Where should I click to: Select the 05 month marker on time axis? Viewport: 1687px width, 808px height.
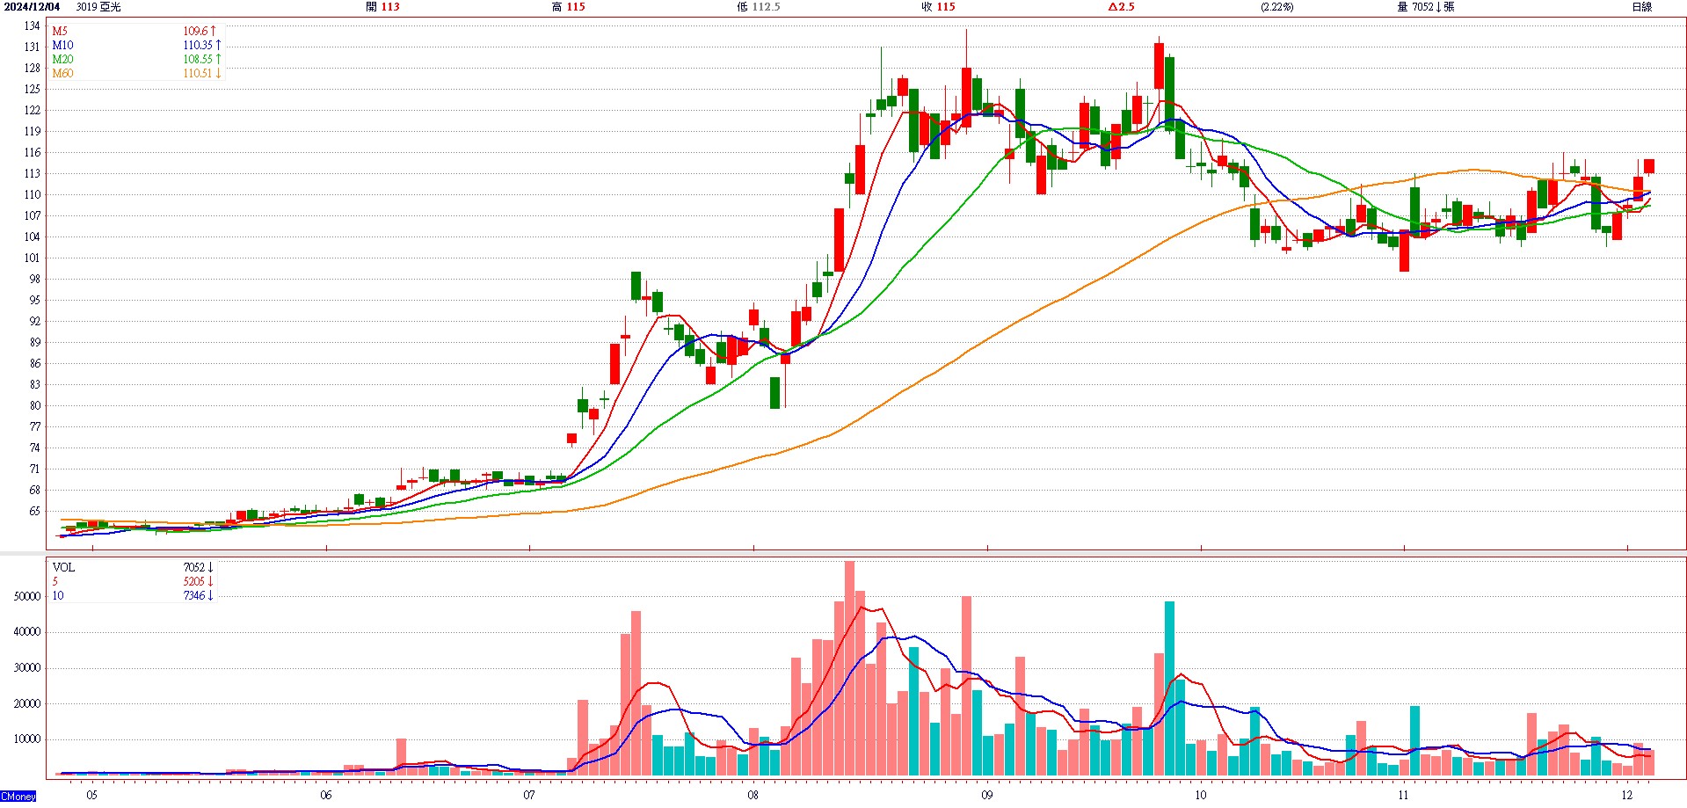[x=92, y=795]
